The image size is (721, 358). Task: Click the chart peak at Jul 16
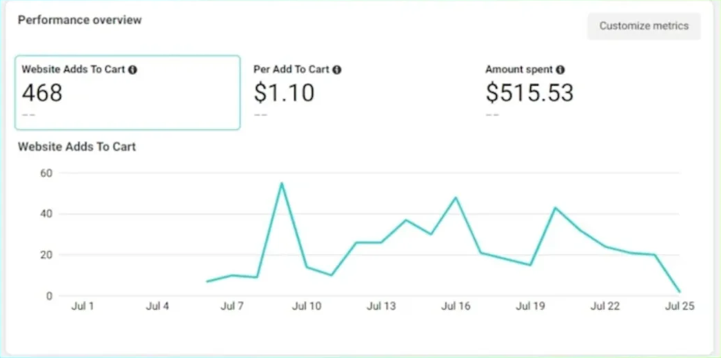pos(456,198)
